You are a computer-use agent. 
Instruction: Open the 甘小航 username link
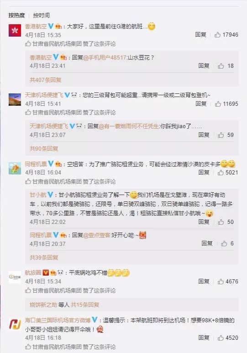38,195
